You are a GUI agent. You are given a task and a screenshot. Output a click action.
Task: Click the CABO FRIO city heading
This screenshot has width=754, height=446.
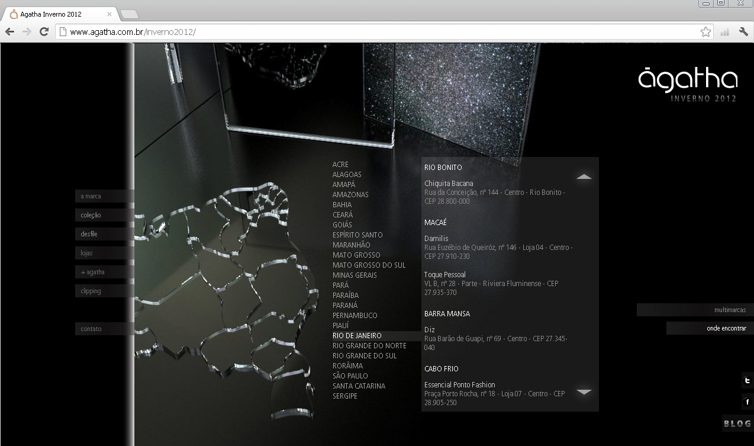click(x=442, y=369)
